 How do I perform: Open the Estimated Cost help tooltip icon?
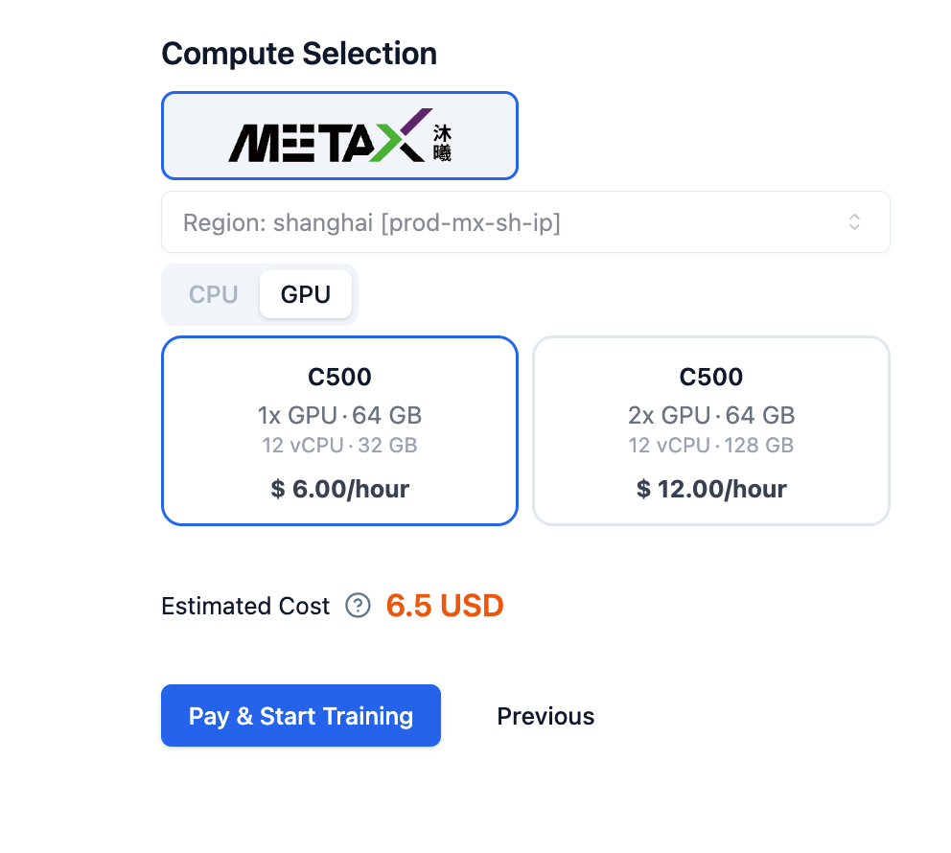[x=358, y=606]
